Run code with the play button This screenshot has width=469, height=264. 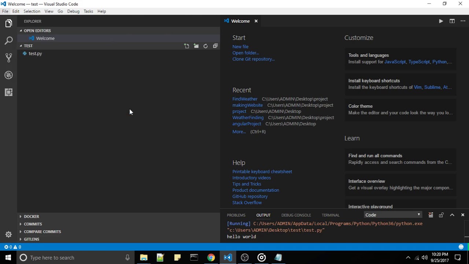(441, 21)
